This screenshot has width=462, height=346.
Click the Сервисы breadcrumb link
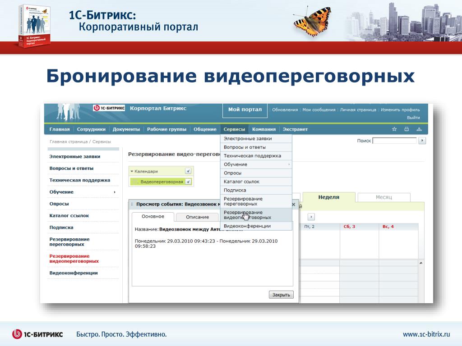(x=102, y=141)
